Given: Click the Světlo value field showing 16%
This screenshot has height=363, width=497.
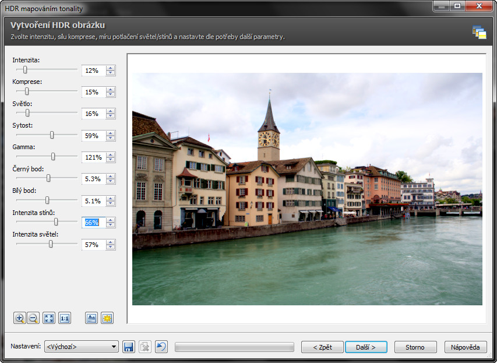Looking at the screenshot, I should coord(93,114).
